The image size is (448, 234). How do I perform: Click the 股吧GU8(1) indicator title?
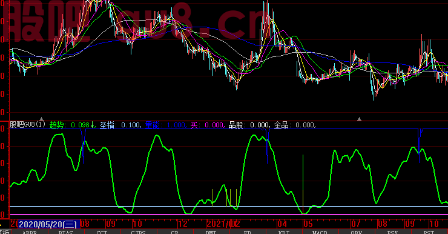pyautogui.click(x=27, y=125)
